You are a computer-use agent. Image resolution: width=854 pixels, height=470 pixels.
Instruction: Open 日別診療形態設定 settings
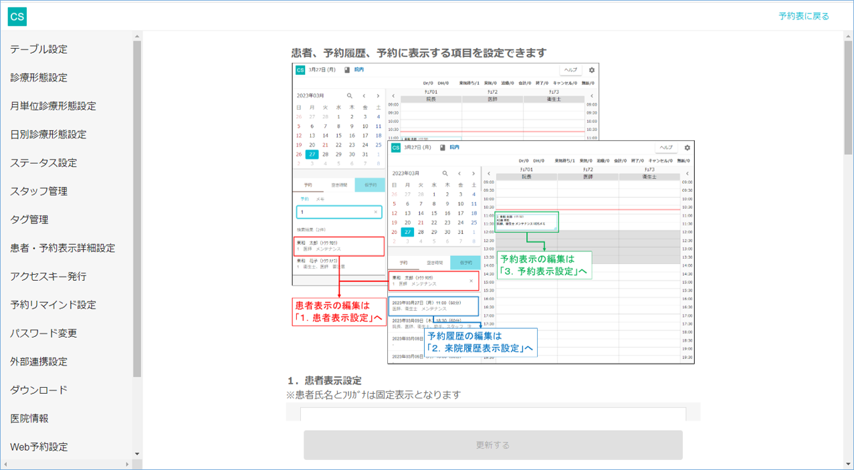48,134
